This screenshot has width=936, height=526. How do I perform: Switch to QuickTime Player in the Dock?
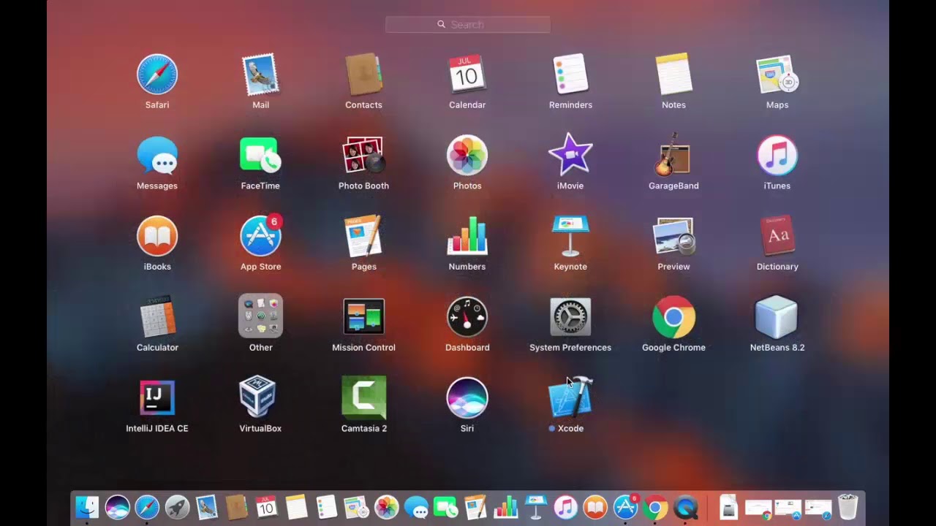click(x=686, y=507)
